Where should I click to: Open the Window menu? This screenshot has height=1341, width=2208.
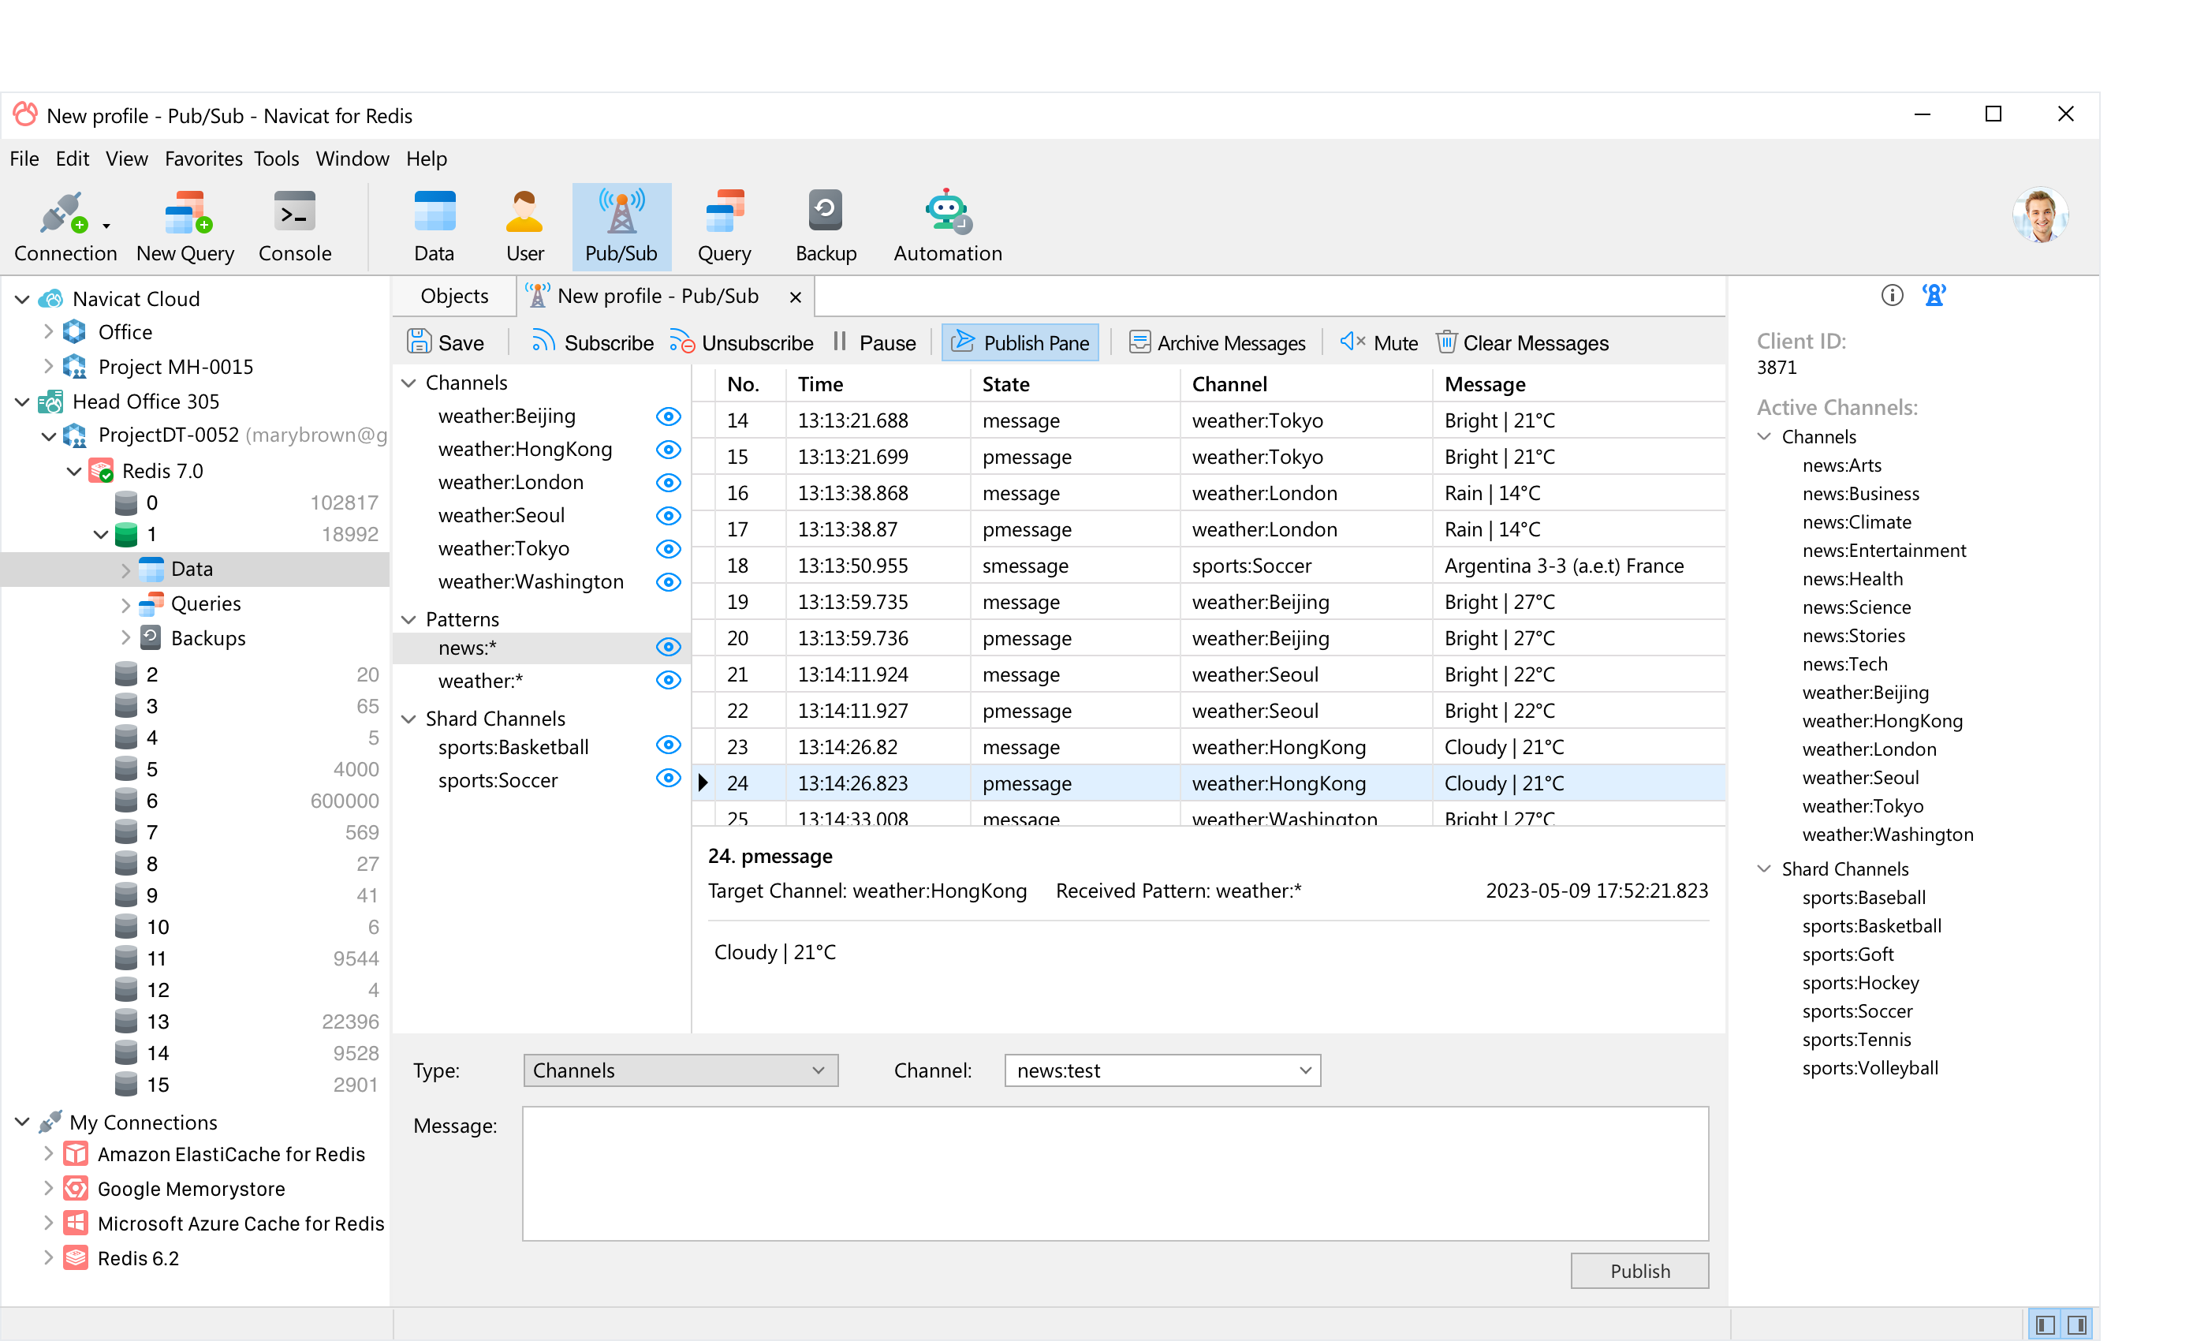point(352,159)
